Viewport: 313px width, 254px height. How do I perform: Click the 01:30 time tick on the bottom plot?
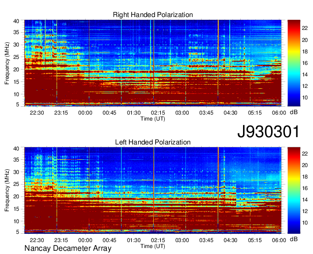pos(134,240)
